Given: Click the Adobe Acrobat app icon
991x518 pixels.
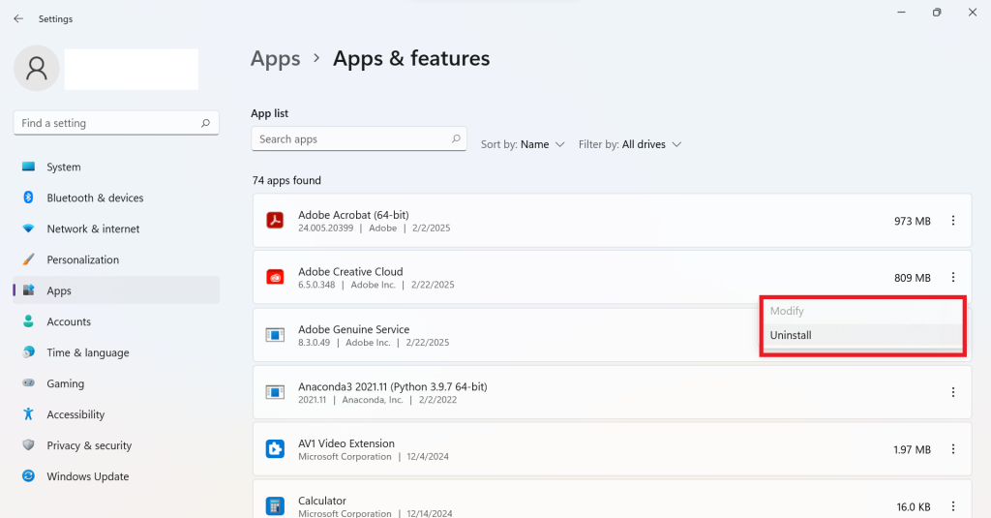Looking at the screenshot, I should pyautogui.click(x=275, y=221).
